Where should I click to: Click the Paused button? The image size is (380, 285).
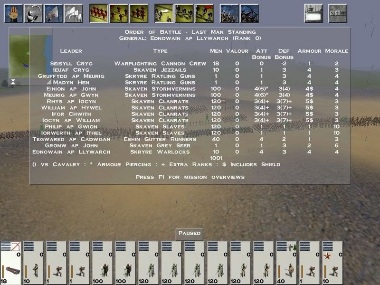[189, 233]
